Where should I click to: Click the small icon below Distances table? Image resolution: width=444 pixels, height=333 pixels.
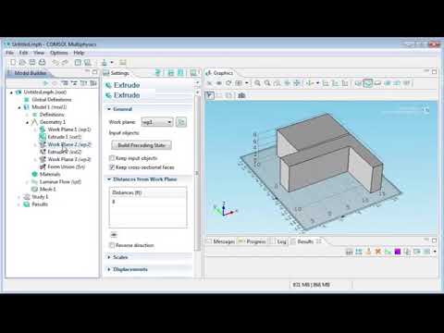pyautogui.click(x=114, y=235)
